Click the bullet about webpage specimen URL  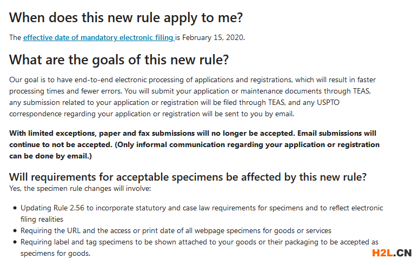176,230
